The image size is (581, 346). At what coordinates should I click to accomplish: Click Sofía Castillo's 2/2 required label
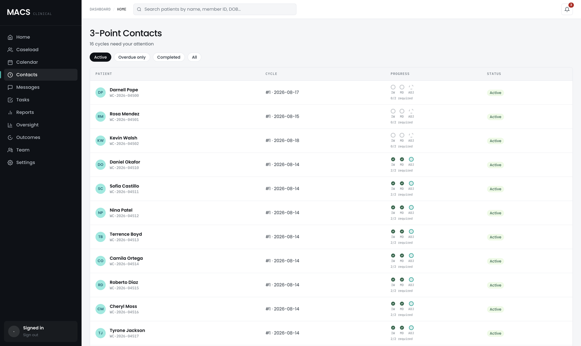(x=402, y=195)
